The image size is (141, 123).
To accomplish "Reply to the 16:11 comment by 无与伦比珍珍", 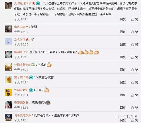I will pyautogui.click(x=123, y=19).
